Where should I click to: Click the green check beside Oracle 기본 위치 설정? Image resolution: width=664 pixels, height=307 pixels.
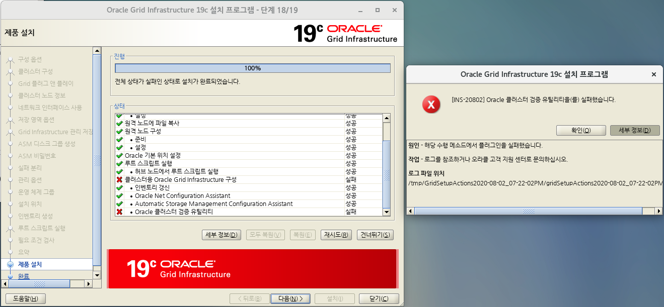[x=119, y=155]
